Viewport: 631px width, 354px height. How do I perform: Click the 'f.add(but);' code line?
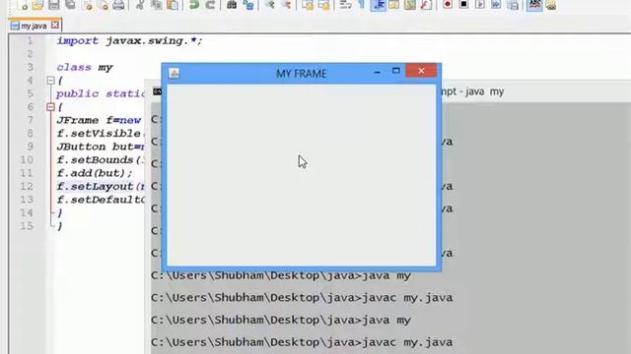[x=95, y=173]
